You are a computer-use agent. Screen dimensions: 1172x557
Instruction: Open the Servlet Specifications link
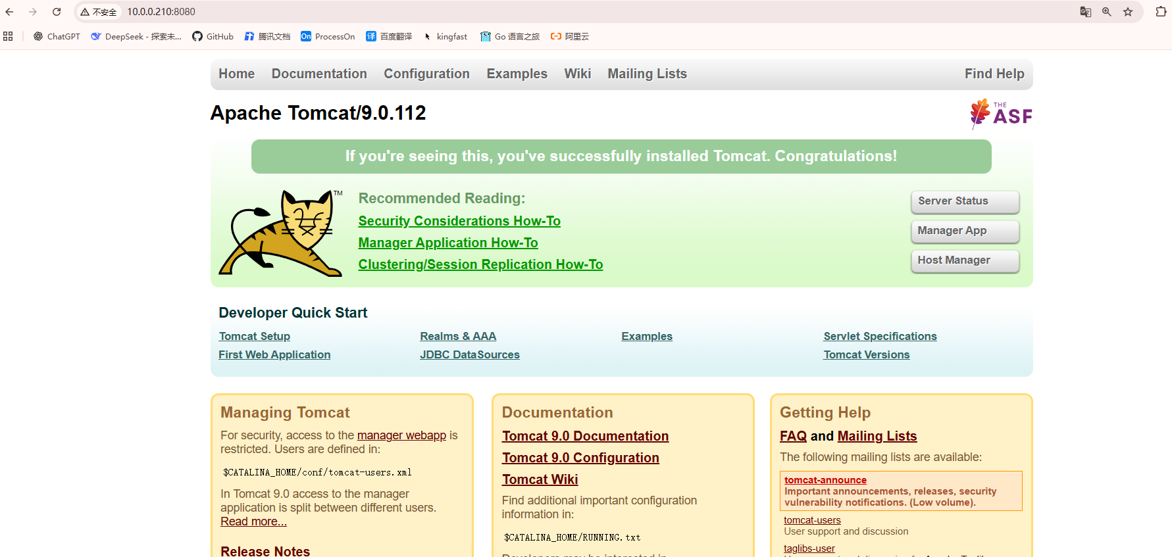[880, 336]
